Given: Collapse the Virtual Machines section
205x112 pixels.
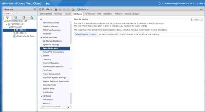Looking at the screenshot, I should pos(41,38).
